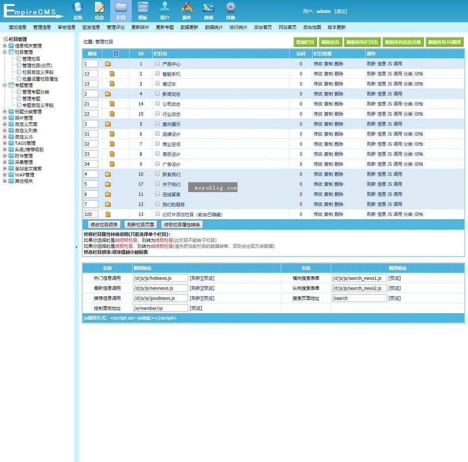Expand the 信息相关管理 tree node
The image size is (468, 462).
click(5, 46)
